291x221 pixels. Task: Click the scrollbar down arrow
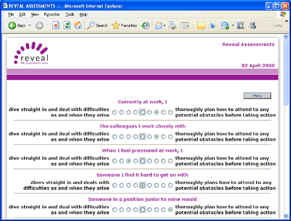[x=286, y=216]
